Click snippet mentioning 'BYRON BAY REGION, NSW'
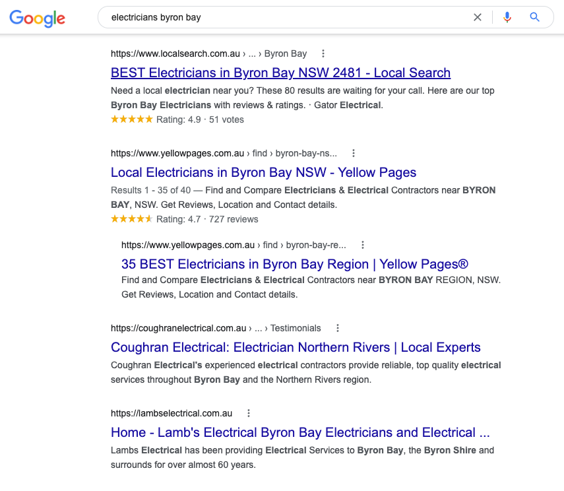Screen dimensions: 564x491 tap(311, 287)
